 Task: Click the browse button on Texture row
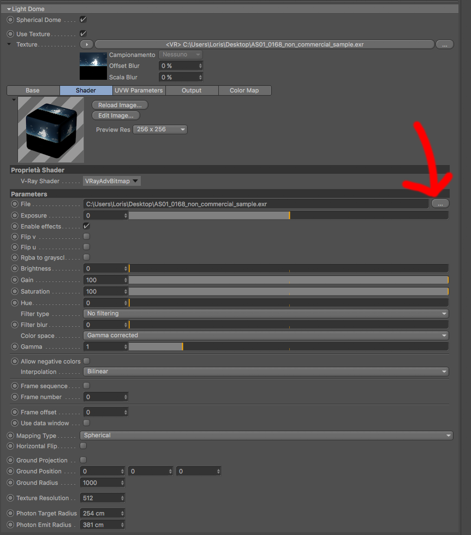point(444,44)
